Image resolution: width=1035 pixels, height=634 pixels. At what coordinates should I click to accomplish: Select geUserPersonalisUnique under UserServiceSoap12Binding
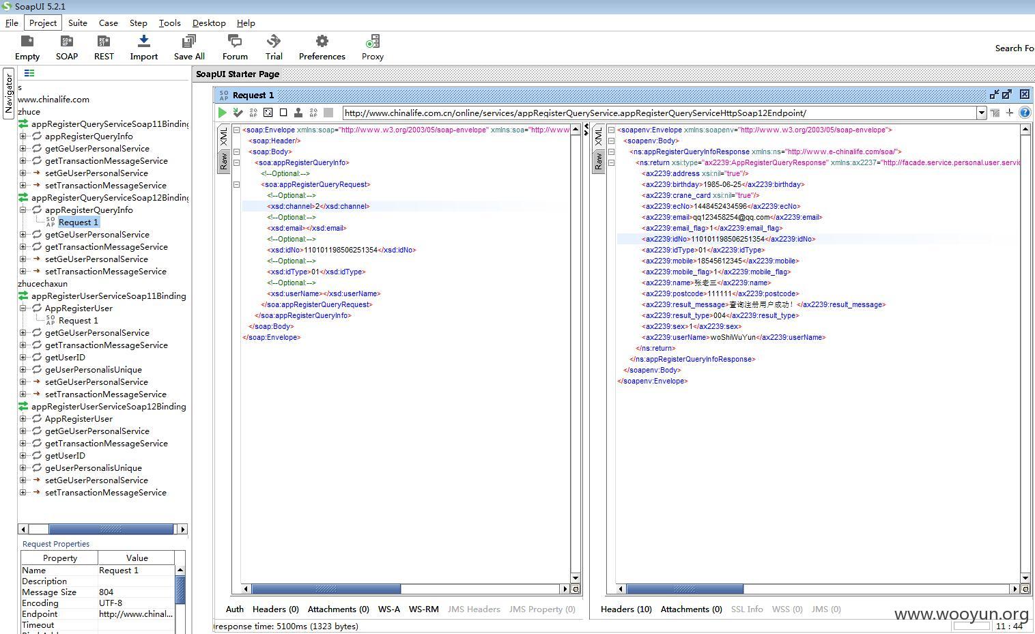[x=94, y=468]
